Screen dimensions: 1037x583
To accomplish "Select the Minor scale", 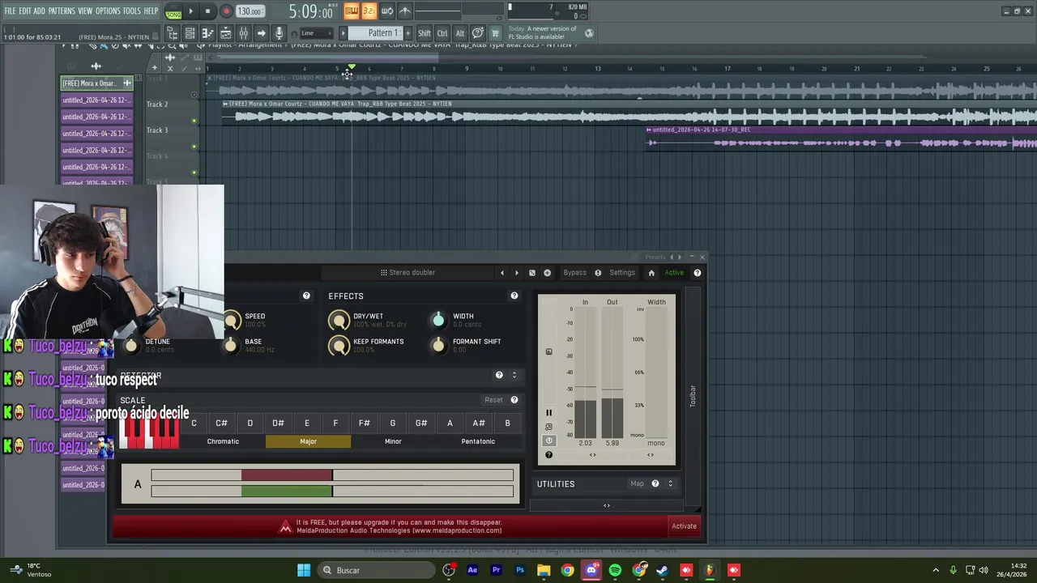I will 393,441.
